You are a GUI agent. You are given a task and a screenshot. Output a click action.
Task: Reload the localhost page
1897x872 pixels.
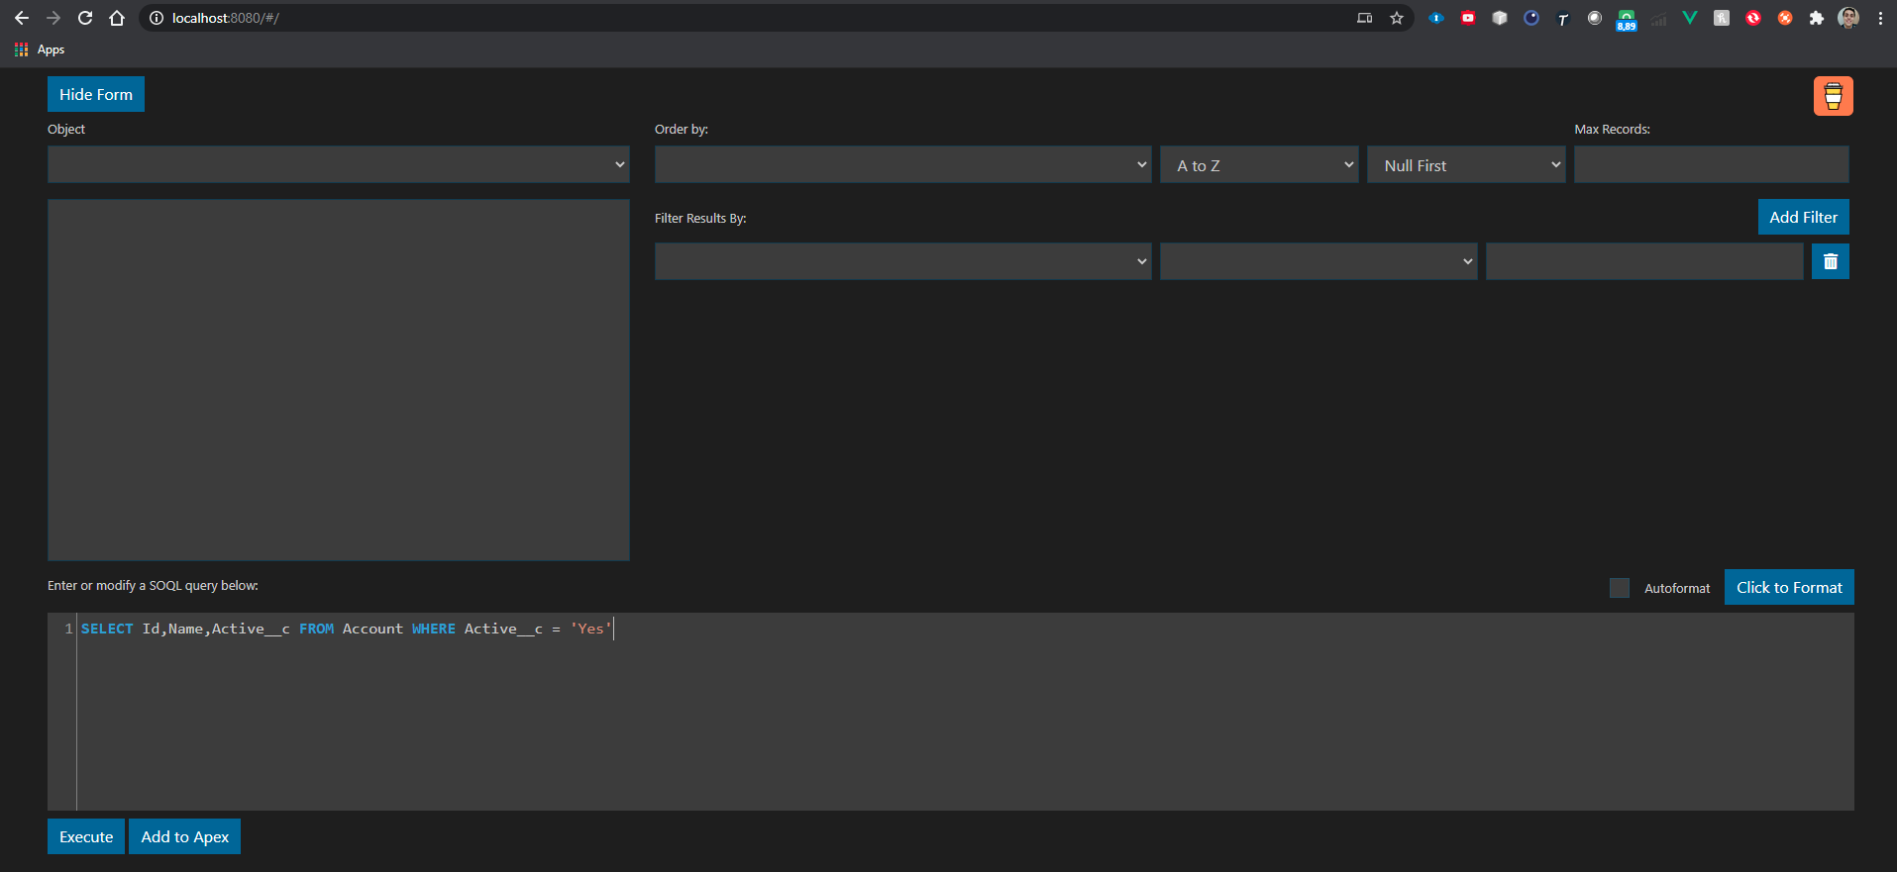tap(85, 18)
